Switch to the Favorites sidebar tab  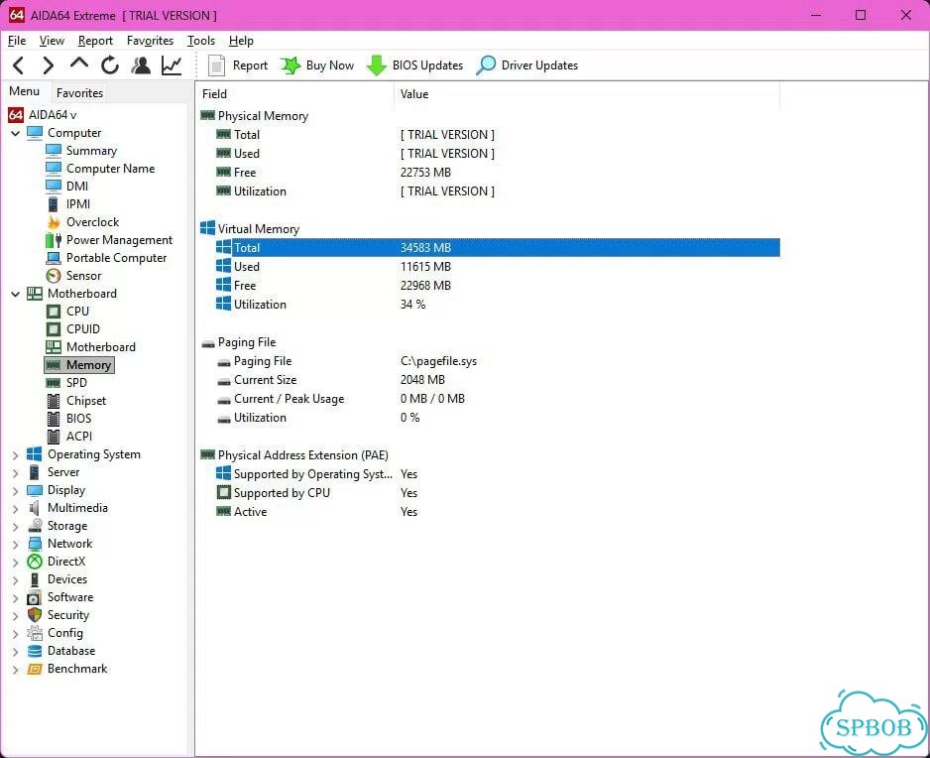click(x=79, y=93)
